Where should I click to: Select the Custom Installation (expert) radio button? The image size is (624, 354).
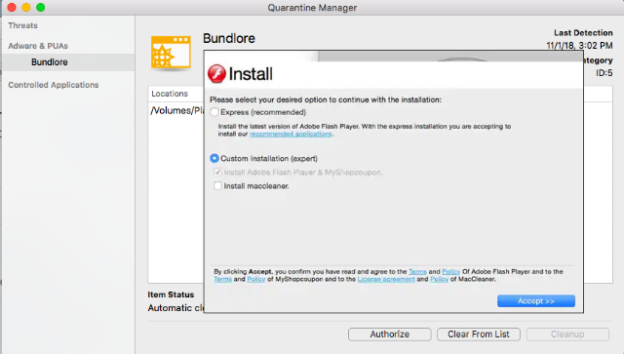click(214, 159)
